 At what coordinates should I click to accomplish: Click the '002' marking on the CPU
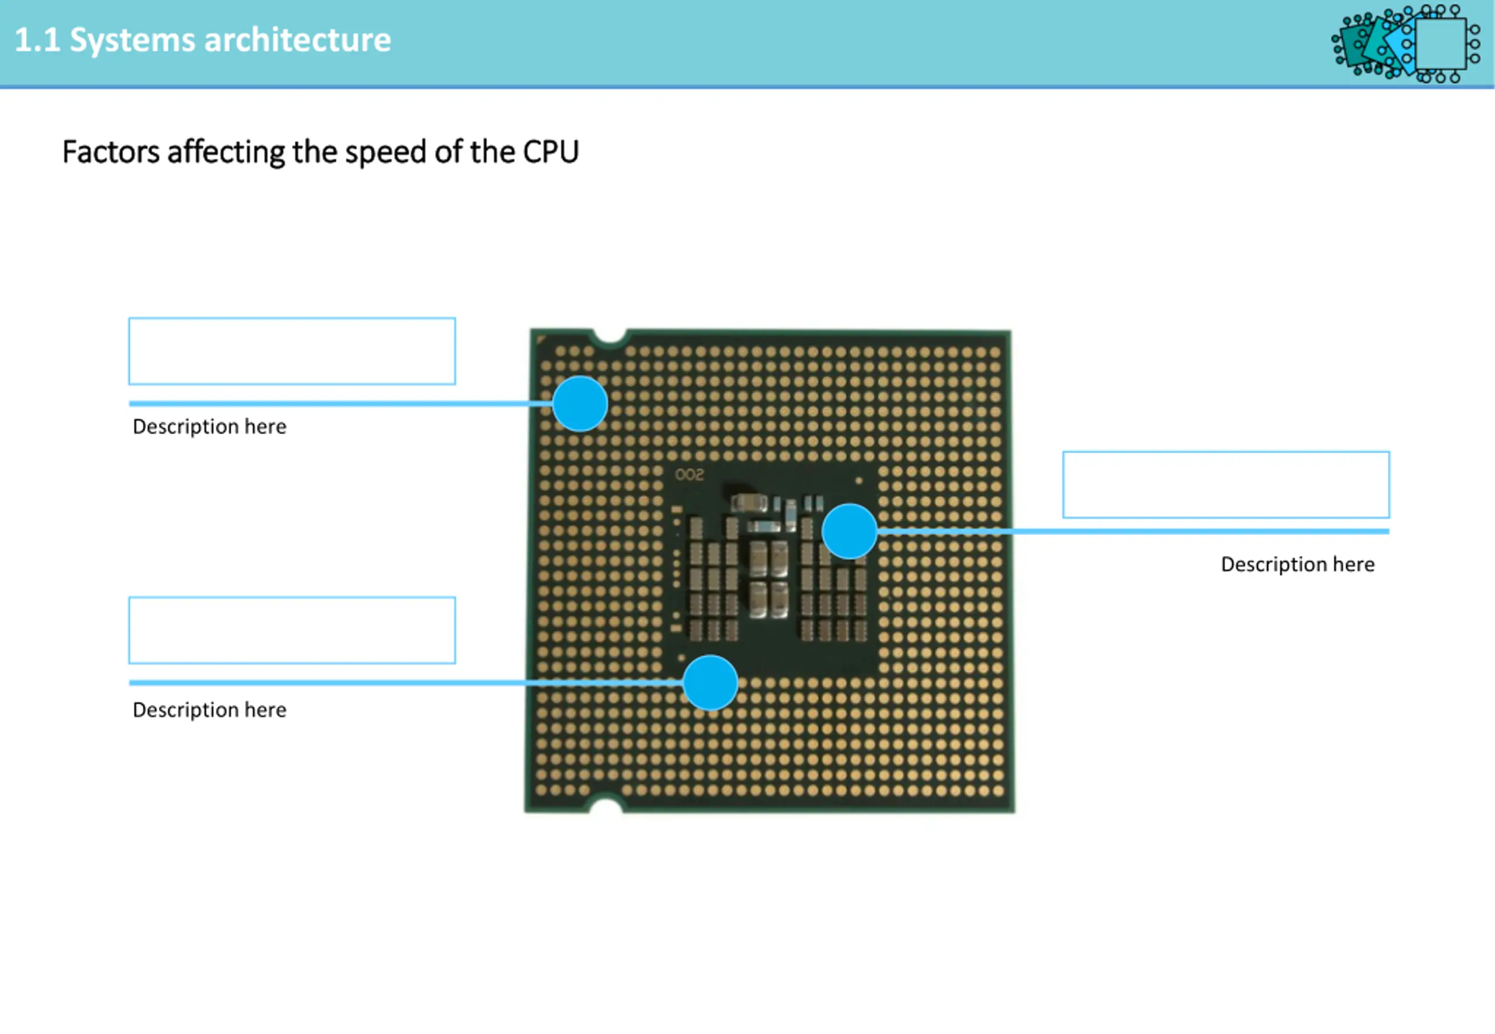689,475
